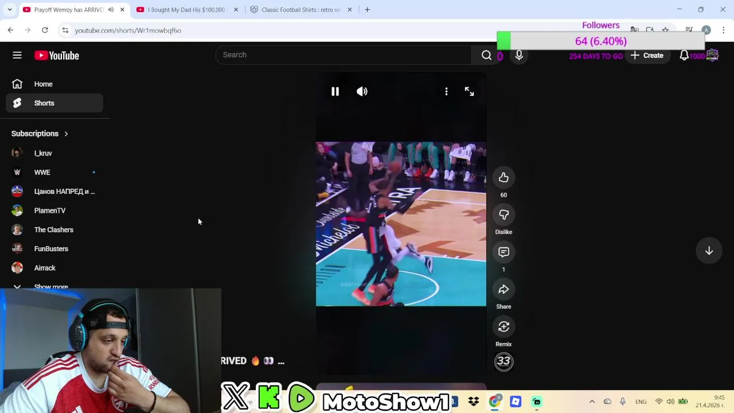
Task: Mute the audio-playing Playoff Wemby tab
Action: pos(111,10)
